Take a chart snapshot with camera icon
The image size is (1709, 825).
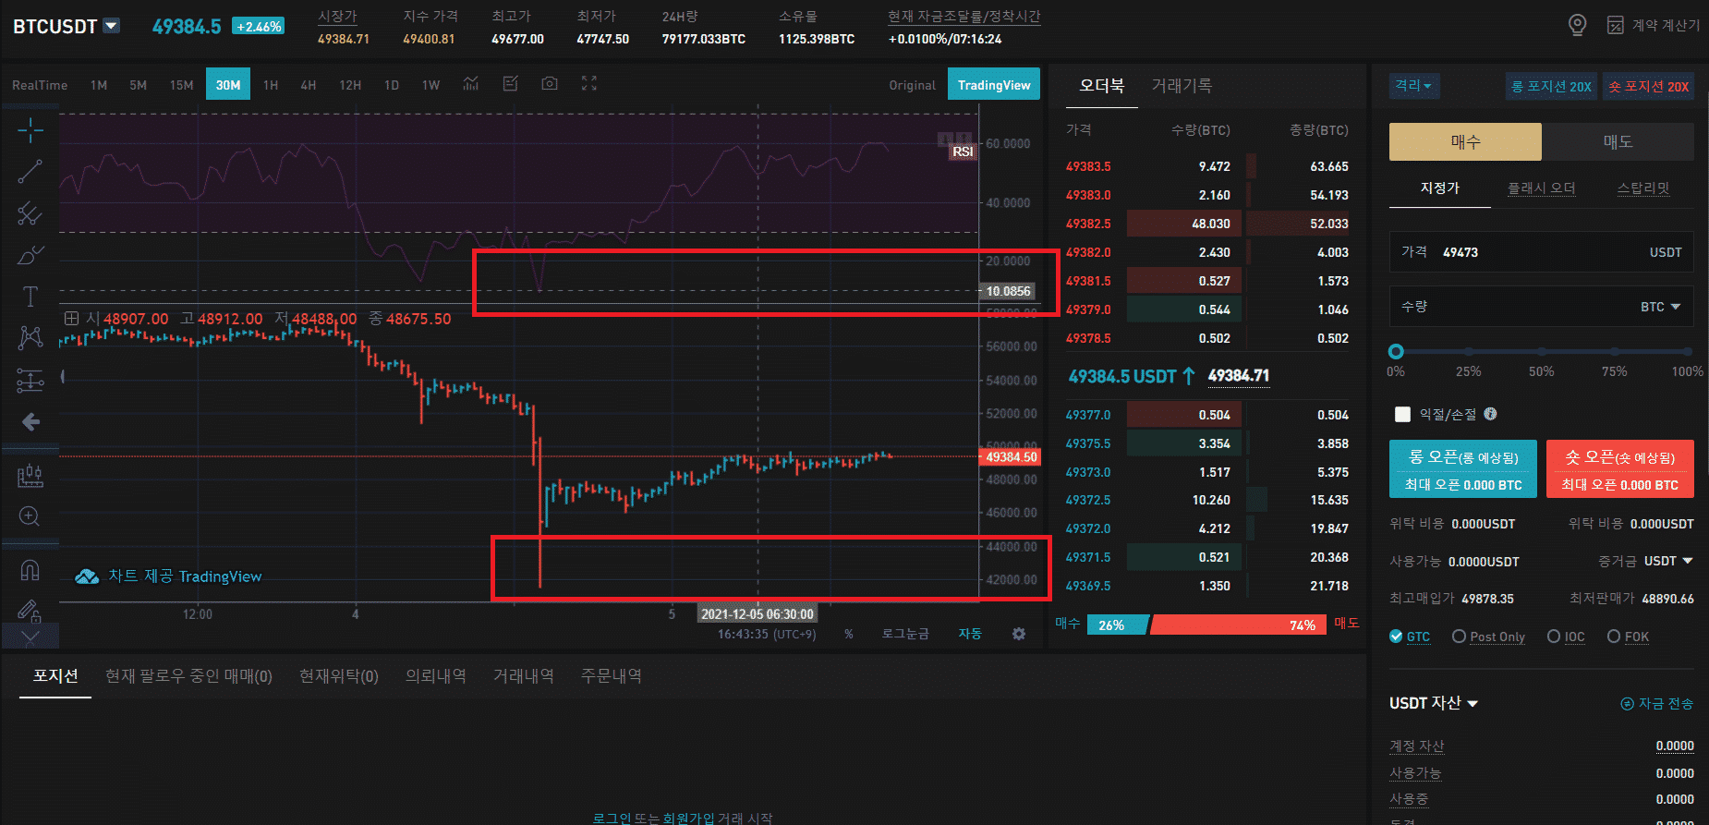click(x=550, y=84)
